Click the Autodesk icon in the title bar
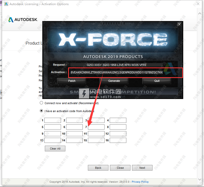 pyautogui.click(x=6, y=4)
